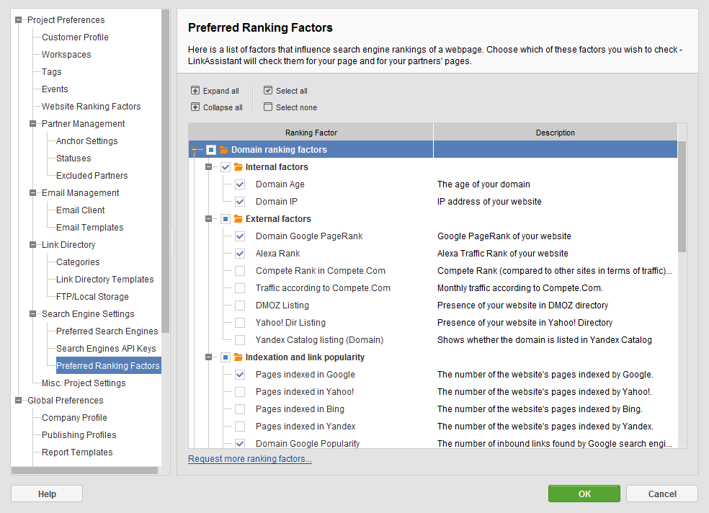
Task: Click the ranking factors table vertical scrollbar
Action: pos(682,197)
